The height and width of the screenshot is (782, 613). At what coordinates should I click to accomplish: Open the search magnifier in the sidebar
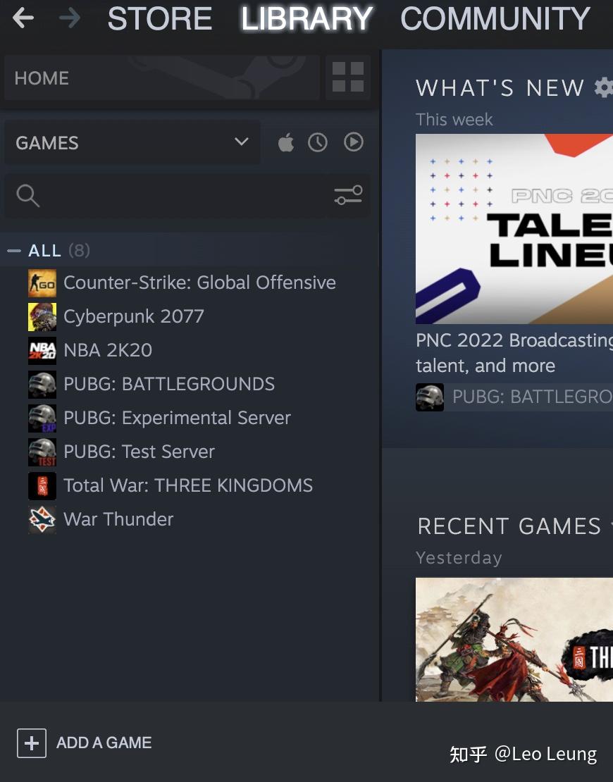[28, 196]
